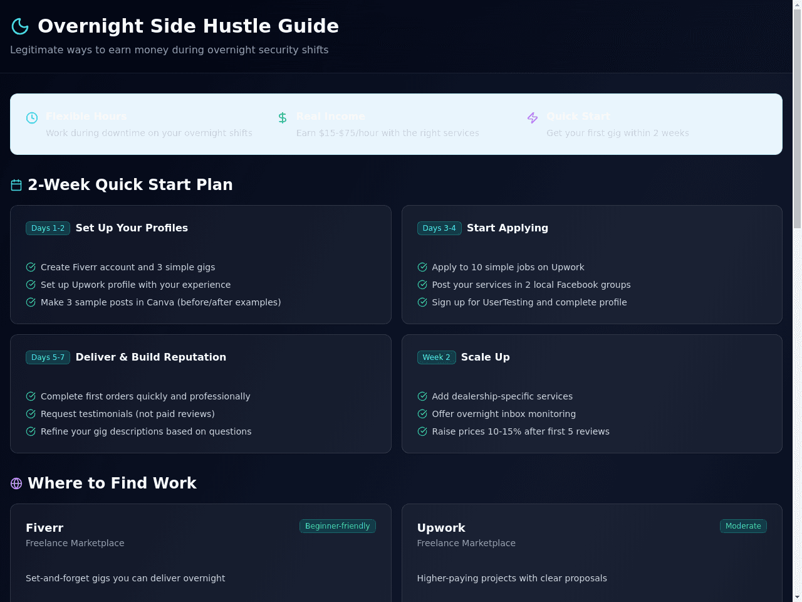Click check circle for Raise prices 10-15%
The height and width of the screenshot is (602, 802).
pos(422,431)
